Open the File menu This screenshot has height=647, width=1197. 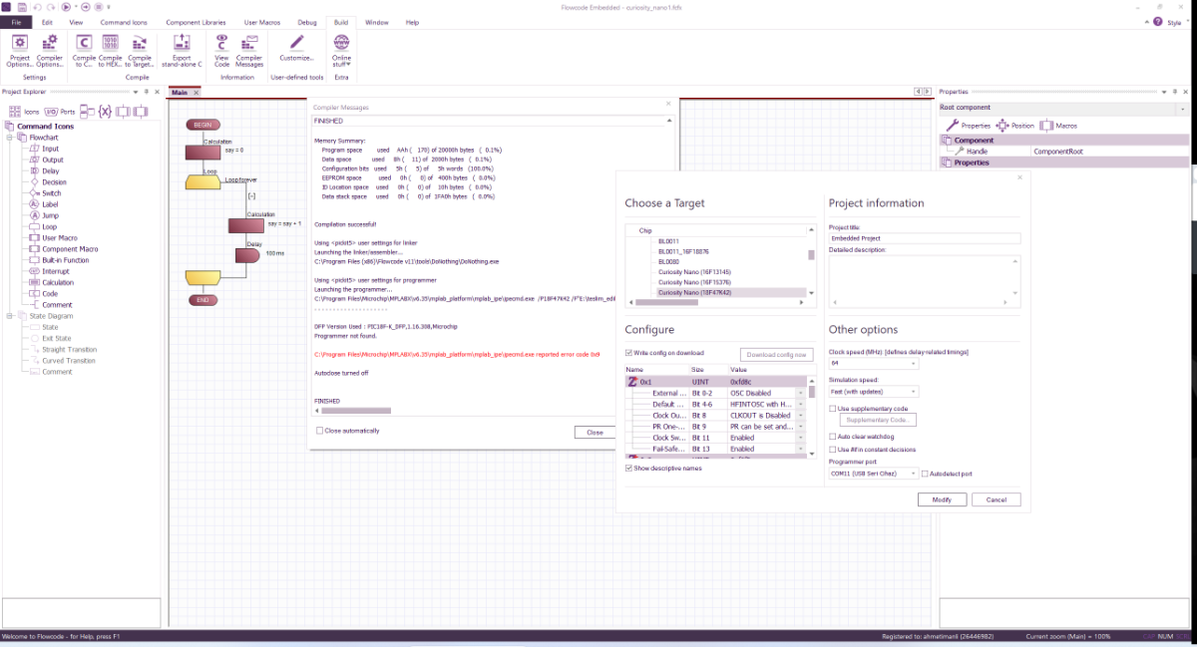click(x=16, y=22)
